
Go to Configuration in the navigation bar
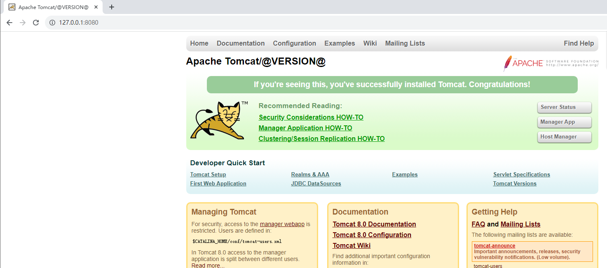[x=295, y=43]
